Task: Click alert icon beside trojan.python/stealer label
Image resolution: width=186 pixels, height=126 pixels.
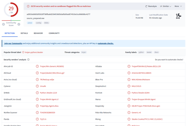Action: click(23, 52)
